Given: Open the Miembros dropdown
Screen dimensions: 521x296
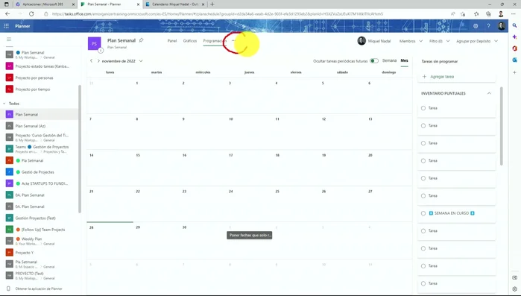Looking at the screenshot, I should pyautogui.click(x=411, y=41).
